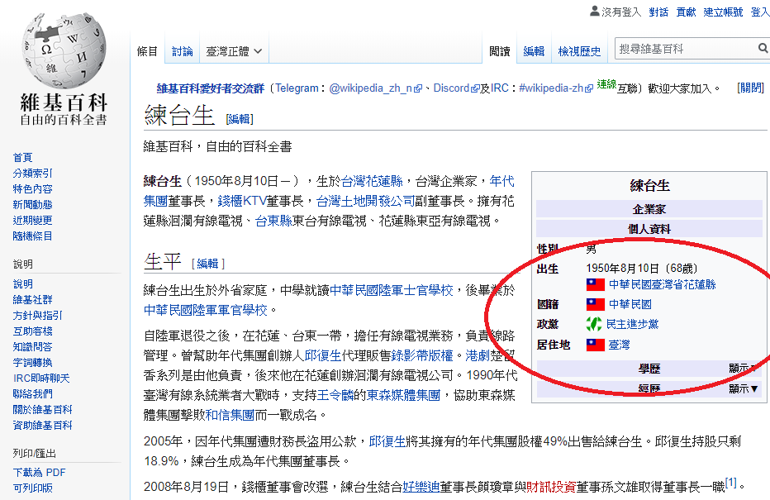Open the Discord link in notice
The width and height of the screenshot is (770, 500).
click(451, 88)
